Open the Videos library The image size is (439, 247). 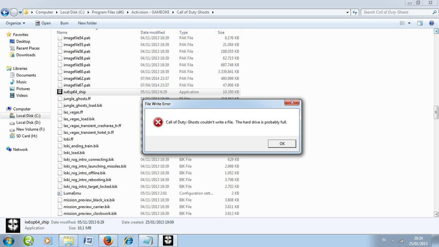pos(22,95)
